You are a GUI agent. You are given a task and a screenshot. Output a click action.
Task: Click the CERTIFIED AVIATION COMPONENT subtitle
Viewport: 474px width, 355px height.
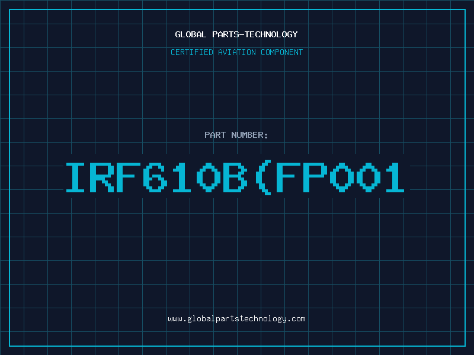[236, 52]
